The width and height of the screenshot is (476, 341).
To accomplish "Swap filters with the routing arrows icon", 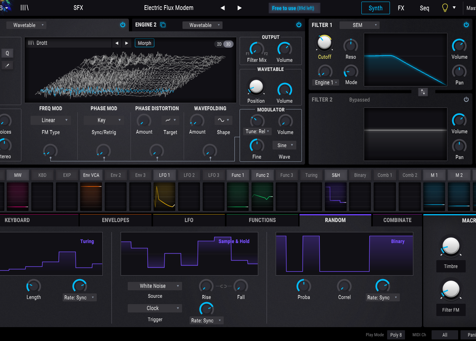I will tap(423, 92).
